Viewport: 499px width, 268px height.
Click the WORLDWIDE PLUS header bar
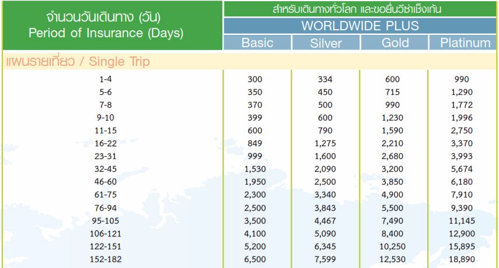point(360,26)
